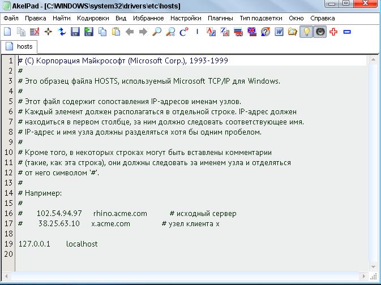Viewport: 381px width, 285px height.
Task: Copy selection using the copy icon
Action: click(x=102, y=32)
